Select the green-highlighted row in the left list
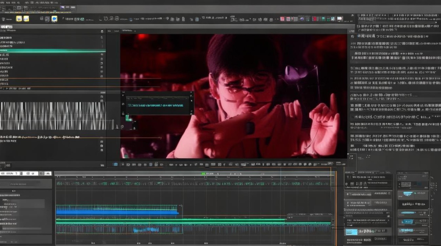 53,51
